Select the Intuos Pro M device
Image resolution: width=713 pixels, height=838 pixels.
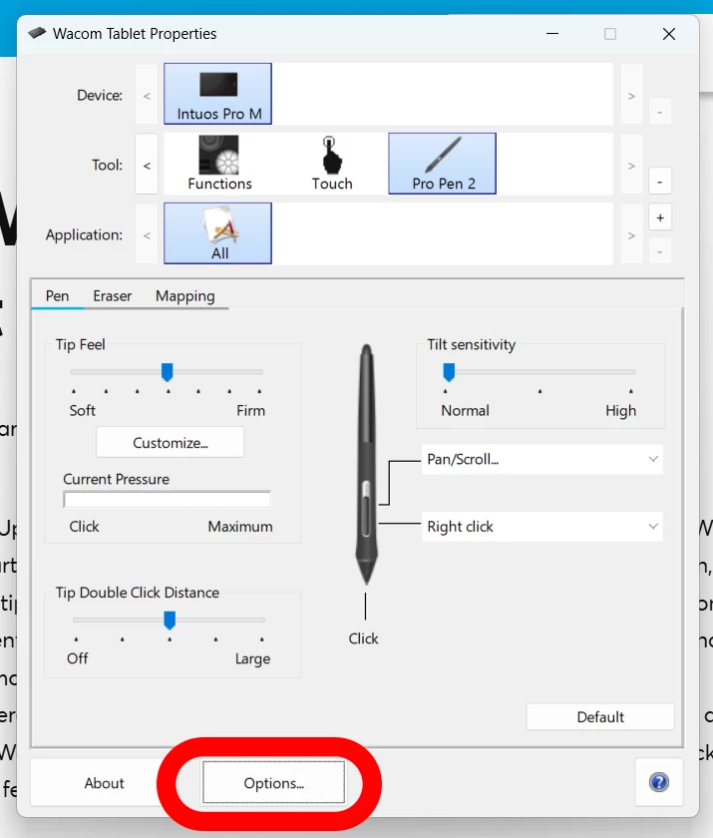[x=218, y=94]
